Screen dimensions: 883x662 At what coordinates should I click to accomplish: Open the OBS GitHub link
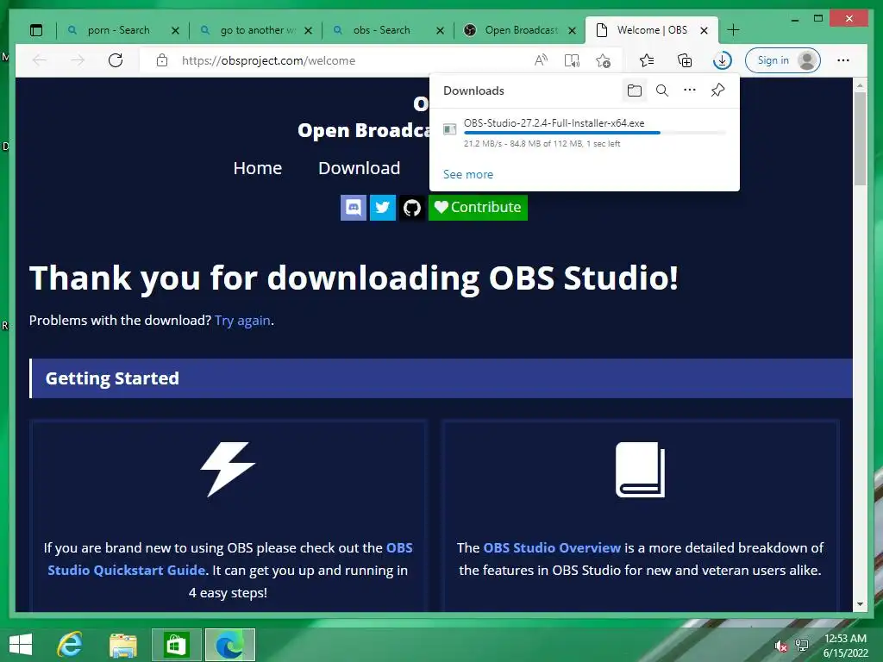tap(412, 208)
